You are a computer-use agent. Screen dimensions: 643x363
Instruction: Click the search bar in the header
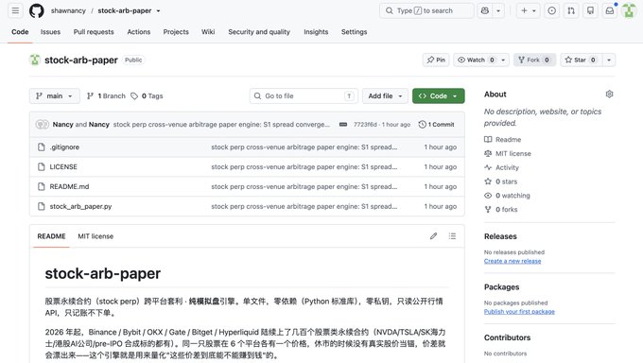[x=426, y=10]
